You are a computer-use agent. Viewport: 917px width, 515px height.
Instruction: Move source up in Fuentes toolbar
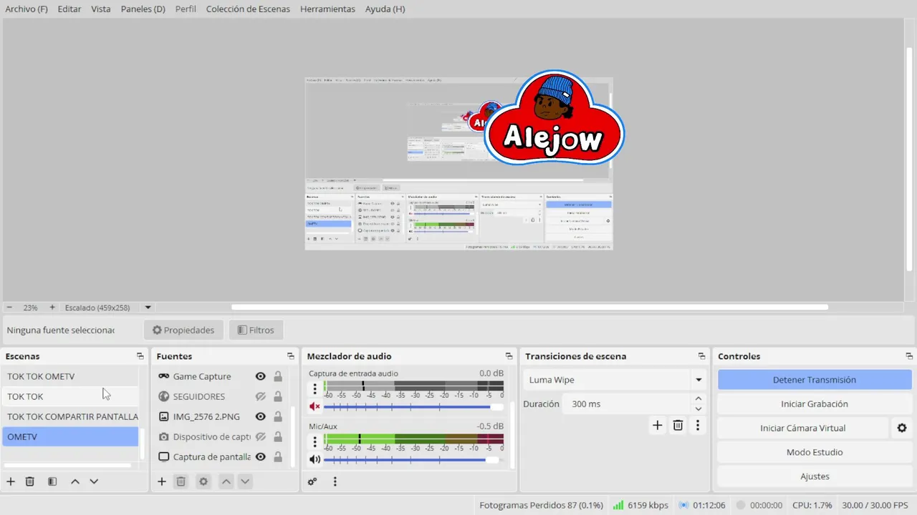click(x=226, y=481)
